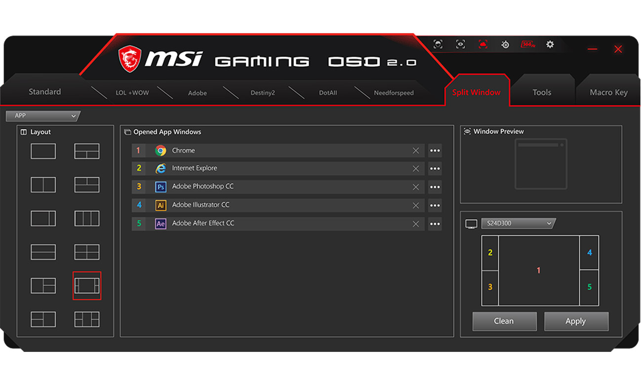Viewport: 642px width, 385px height.
Task: Remove Chrome from the opened apps list
Action: click(416, 151)
